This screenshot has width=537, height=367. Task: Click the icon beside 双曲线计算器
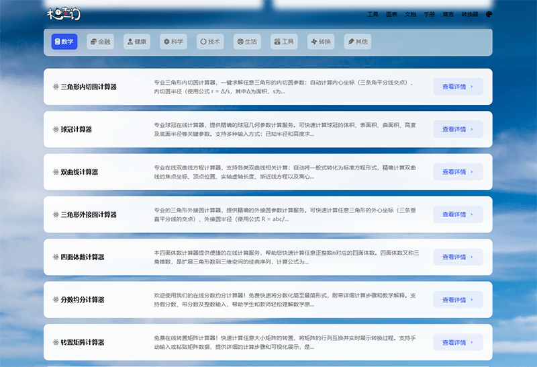(x=56, y=172)
